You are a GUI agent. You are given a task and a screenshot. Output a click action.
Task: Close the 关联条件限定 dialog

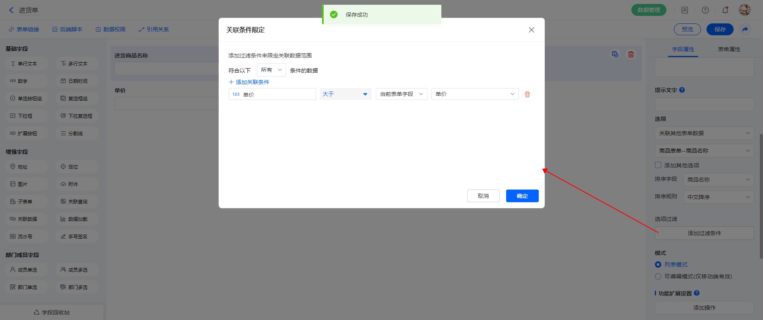[x=531, y=30]
